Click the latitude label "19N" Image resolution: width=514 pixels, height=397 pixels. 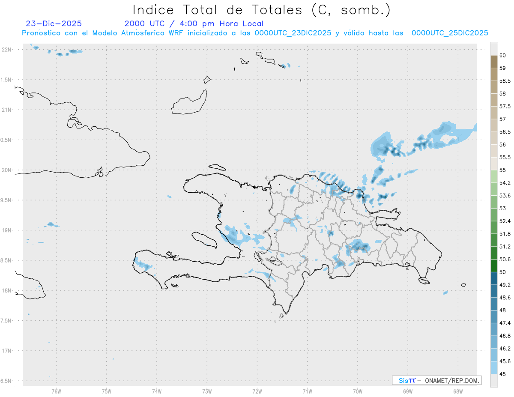pos(7,230)
